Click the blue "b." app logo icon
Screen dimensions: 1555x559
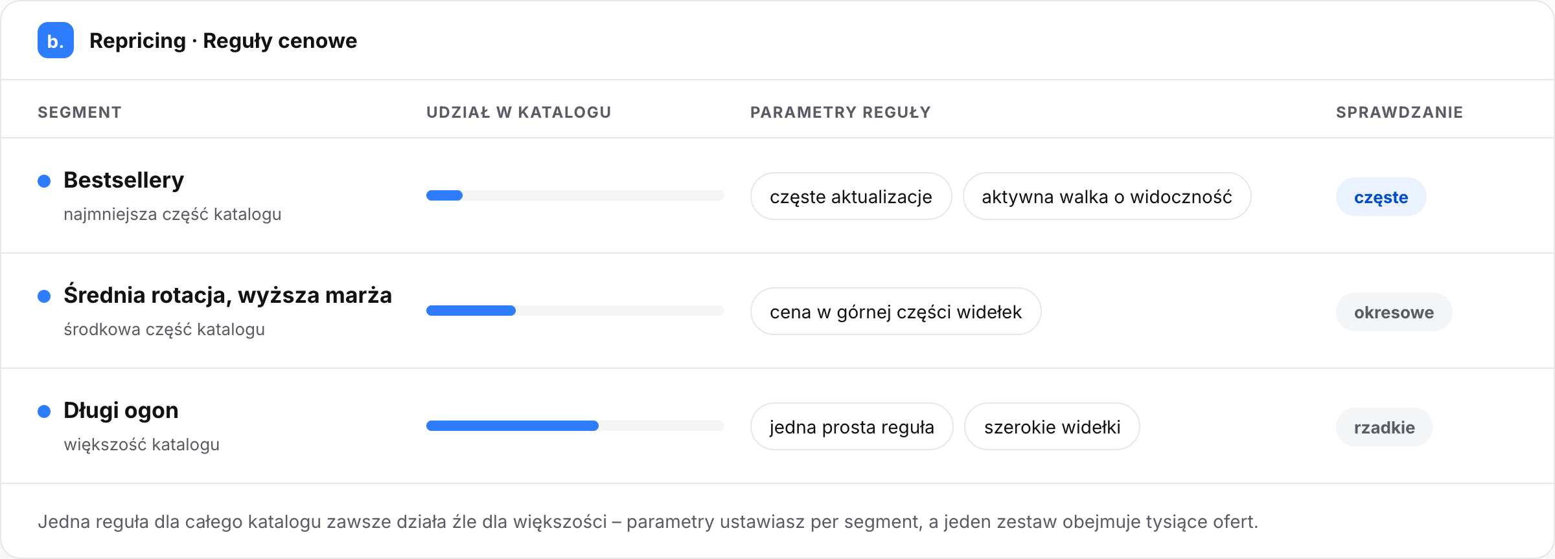click(x=56, y=40)
